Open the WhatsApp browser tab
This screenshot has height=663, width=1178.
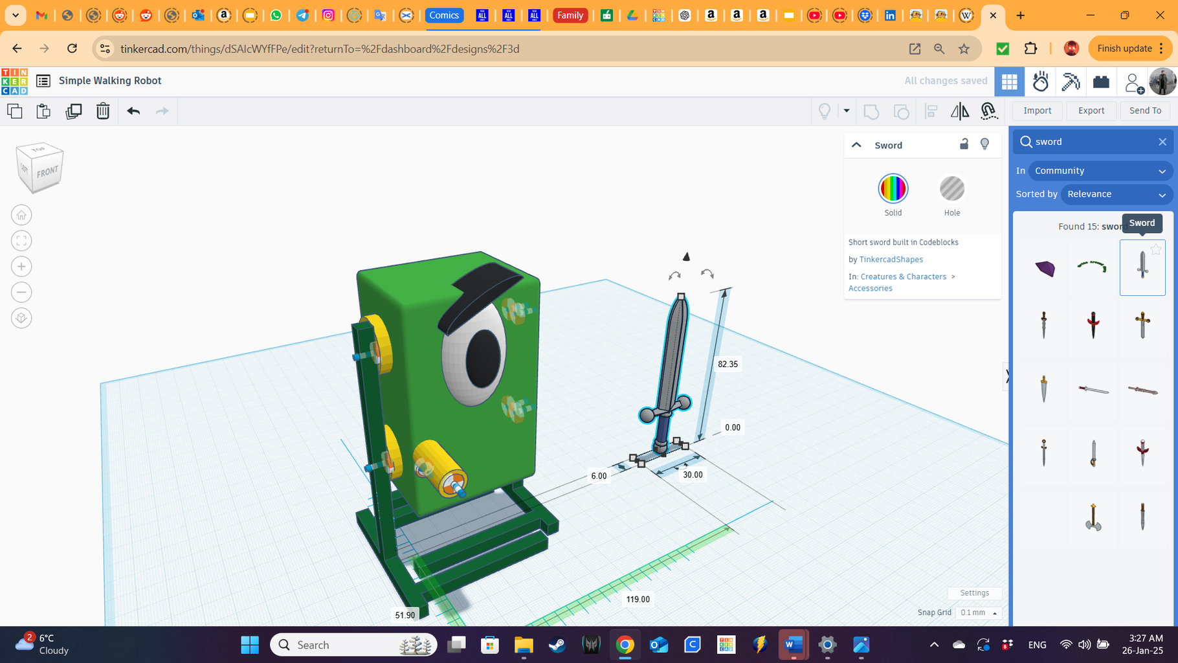point(276,15)
